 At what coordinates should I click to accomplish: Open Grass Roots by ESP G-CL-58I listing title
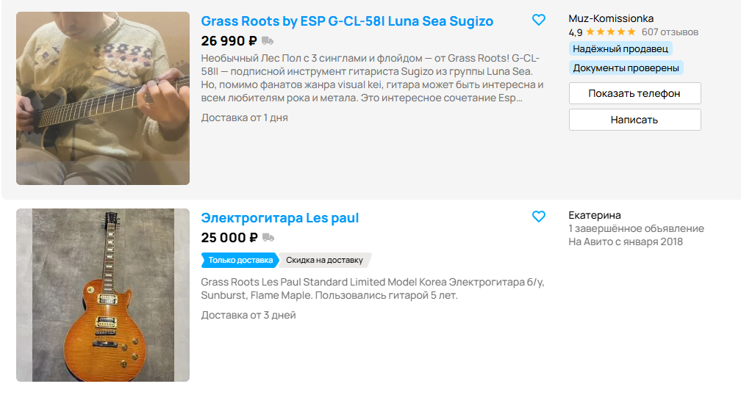(347, 21)
